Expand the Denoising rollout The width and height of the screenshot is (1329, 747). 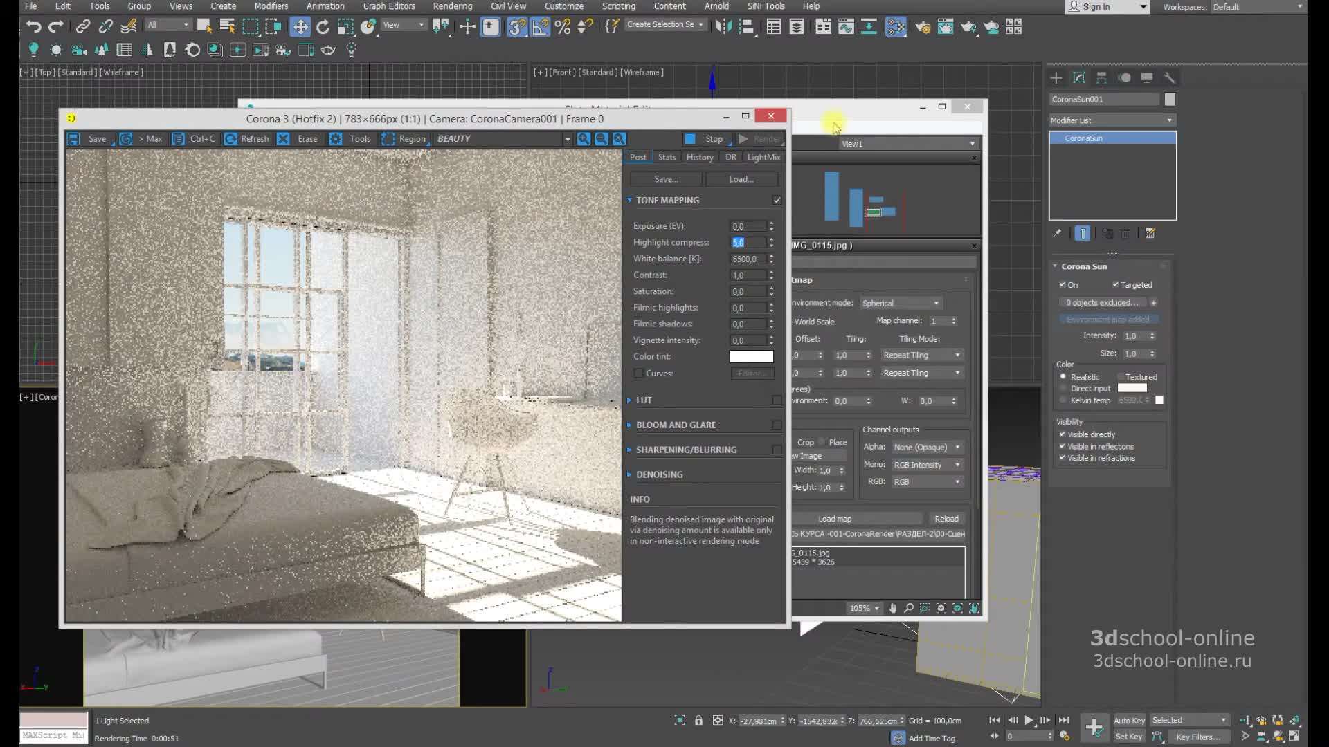[x=659, y=474]
